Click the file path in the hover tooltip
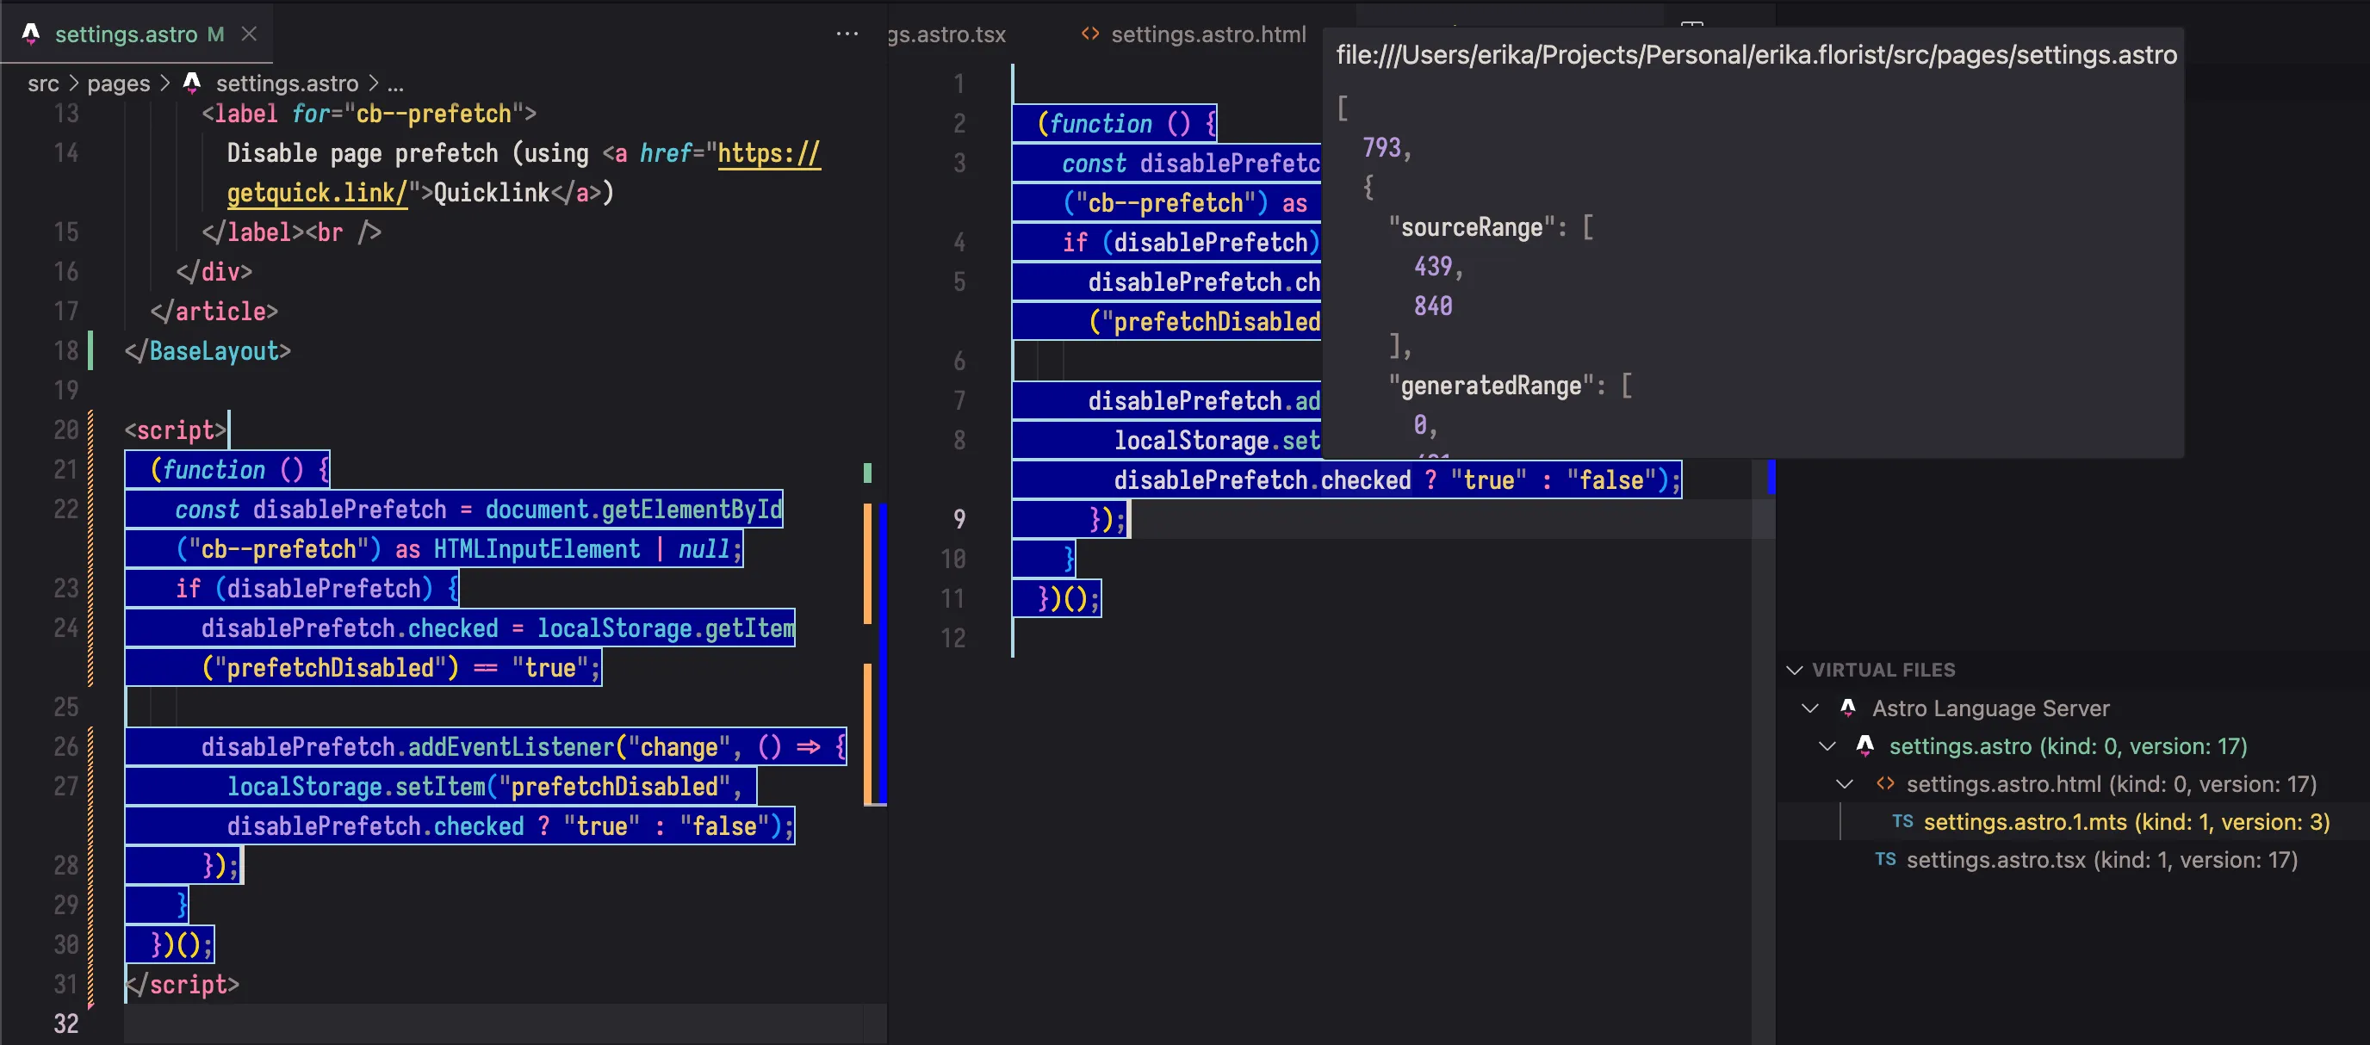The height and width of the screenshot is (1045, 2370). (1756, 55)
